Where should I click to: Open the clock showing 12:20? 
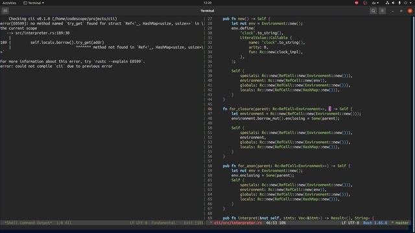pyautogui.click(x=207, y=3)
